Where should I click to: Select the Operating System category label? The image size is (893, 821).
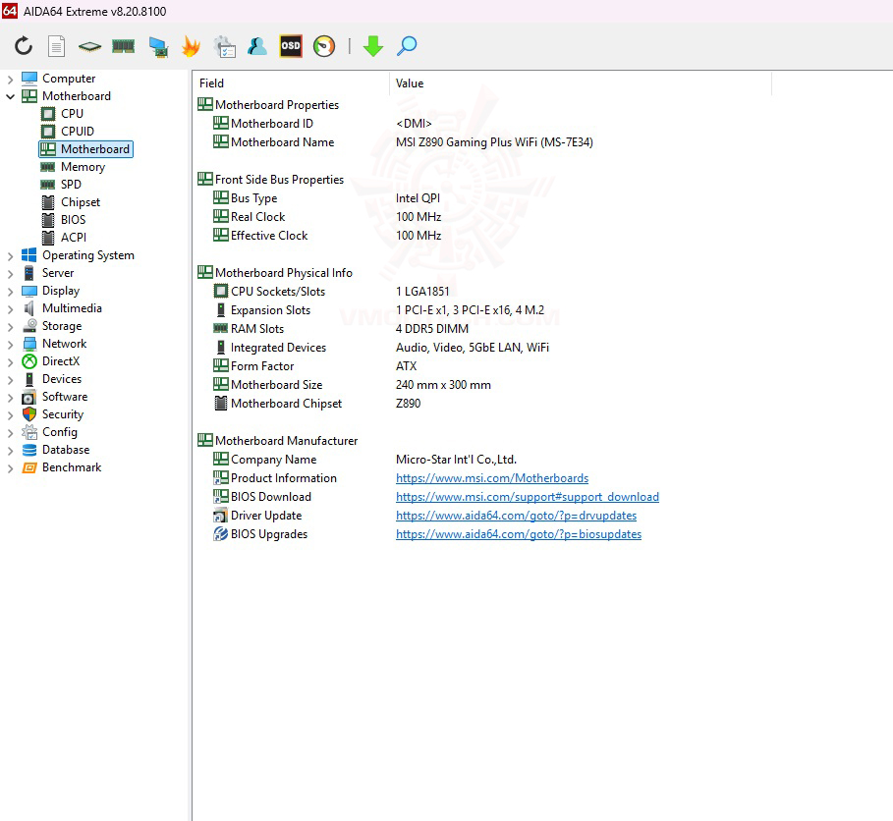[87, 255]
